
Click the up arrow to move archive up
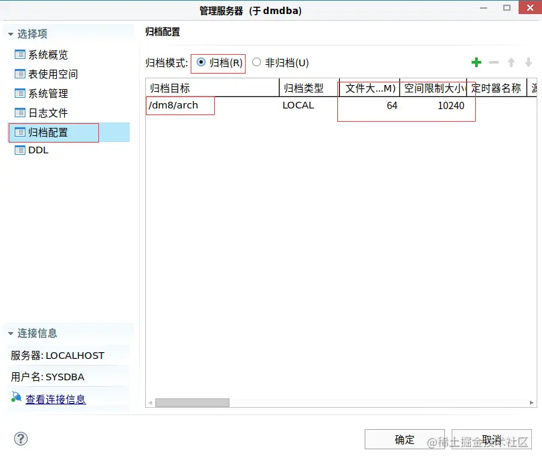coord(511,62)
